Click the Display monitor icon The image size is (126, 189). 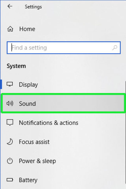coord(10,84)
